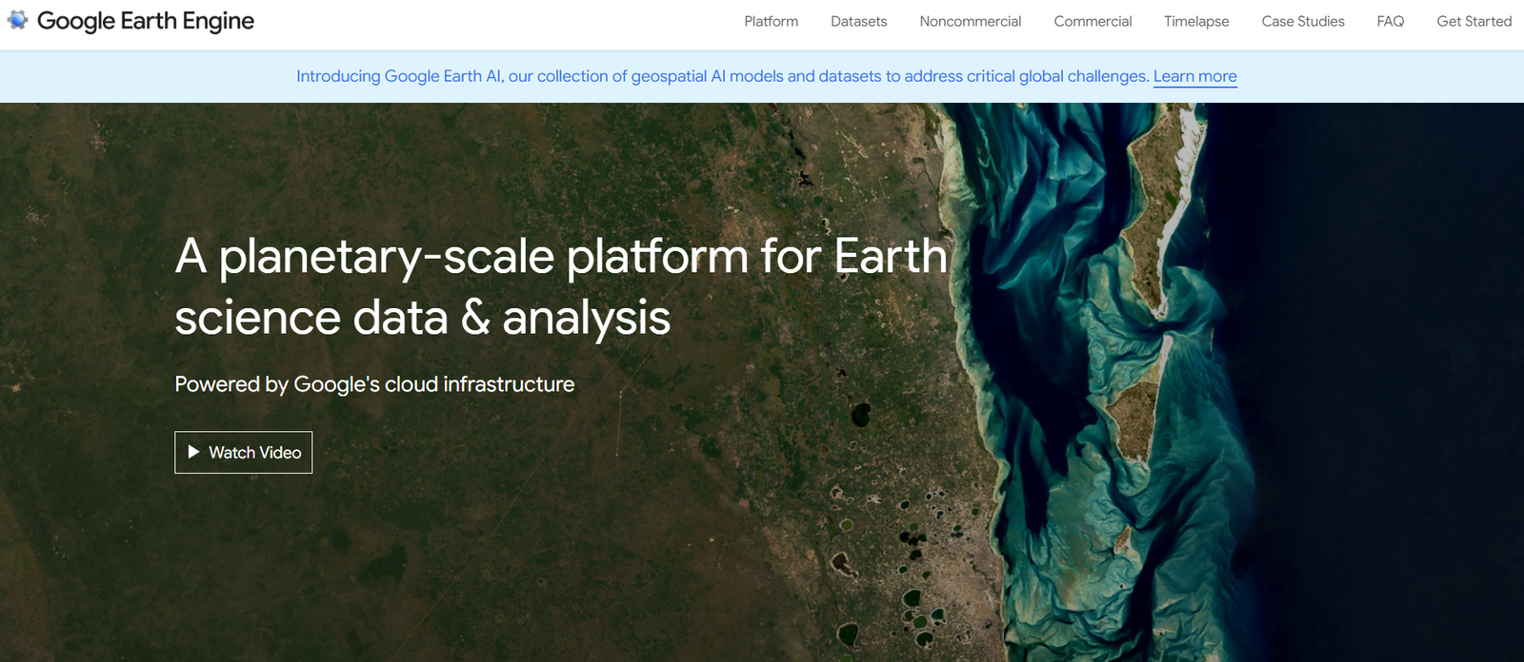Select the Noncommercial navigation item
Screen dimensions: 1524x662
pyautogui.click(x=970, y=21)
